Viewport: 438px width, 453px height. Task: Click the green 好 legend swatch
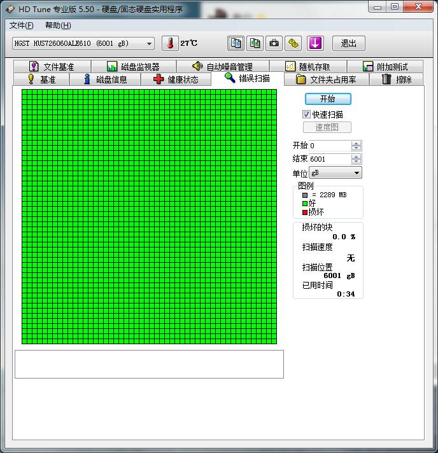(305, 204)
